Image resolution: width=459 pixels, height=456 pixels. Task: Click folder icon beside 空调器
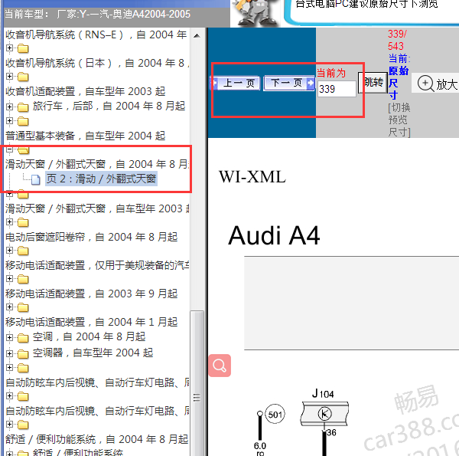pos(23,354)
